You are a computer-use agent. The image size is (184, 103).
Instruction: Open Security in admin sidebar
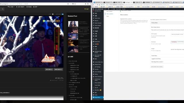pyautogui.click(x=97, y=69)
